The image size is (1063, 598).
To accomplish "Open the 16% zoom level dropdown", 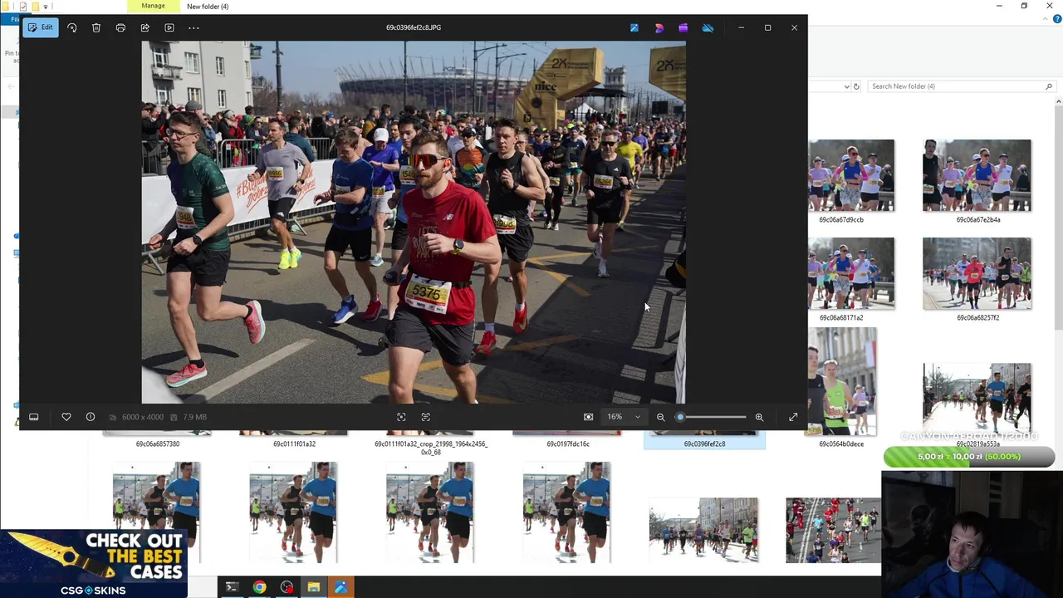I will click(624, 417).
